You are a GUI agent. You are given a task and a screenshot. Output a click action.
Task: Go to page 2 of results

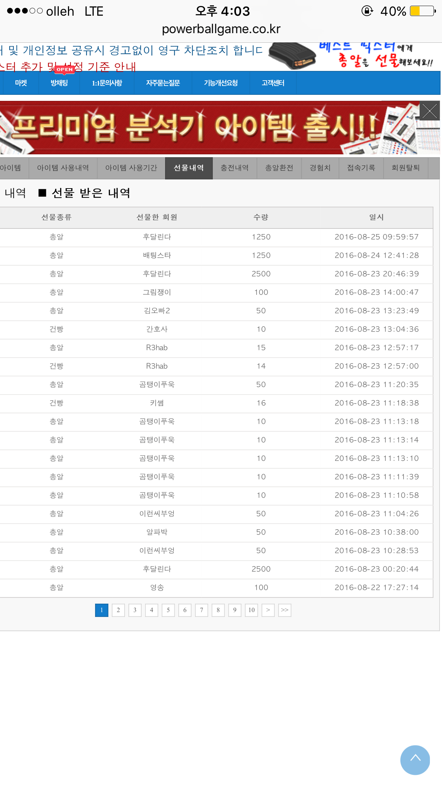tap(118, 610)
